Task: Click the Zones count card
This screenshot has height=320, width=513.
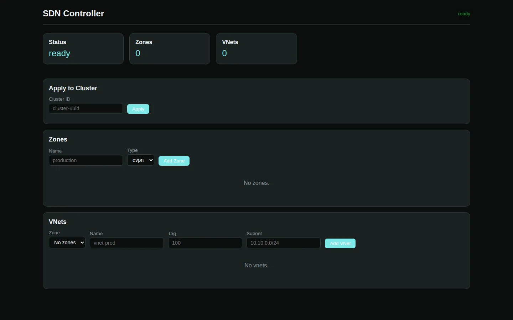Action: click(x=170, y=49)
